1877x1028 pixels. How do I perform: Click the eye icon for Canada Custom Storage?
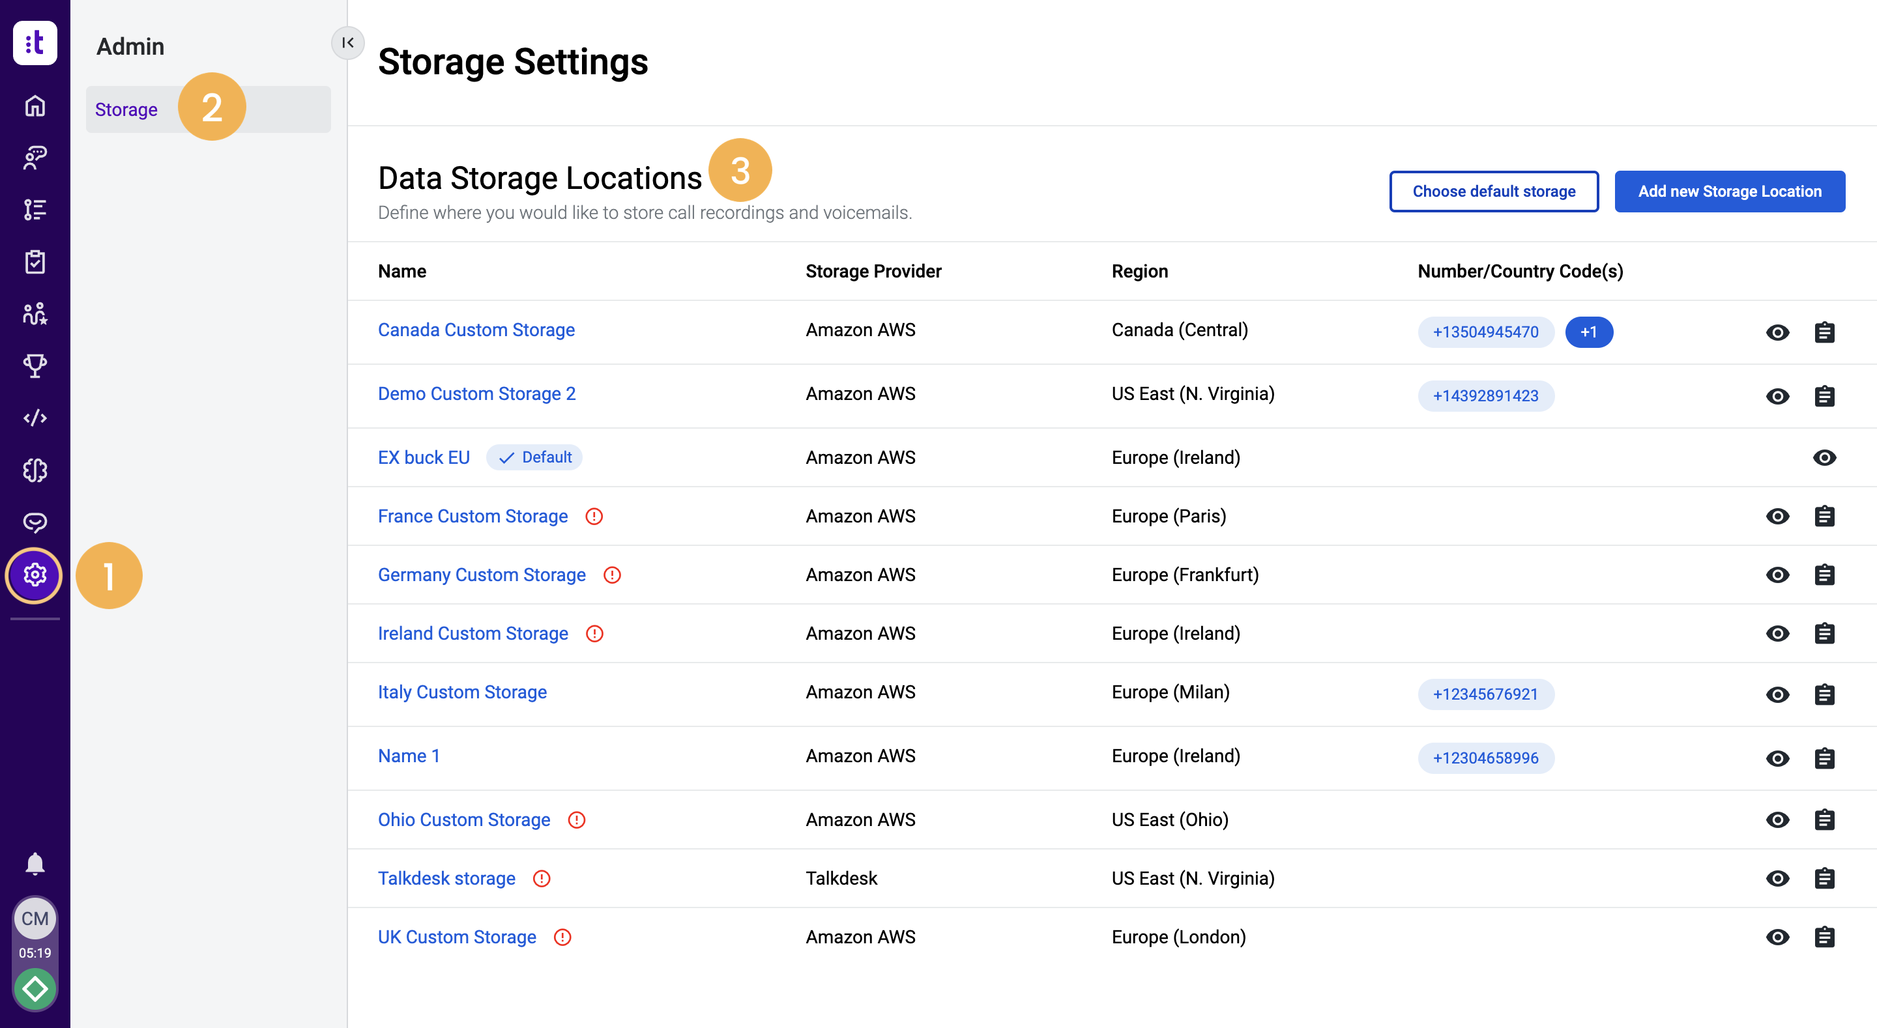tap(1778, 332)
